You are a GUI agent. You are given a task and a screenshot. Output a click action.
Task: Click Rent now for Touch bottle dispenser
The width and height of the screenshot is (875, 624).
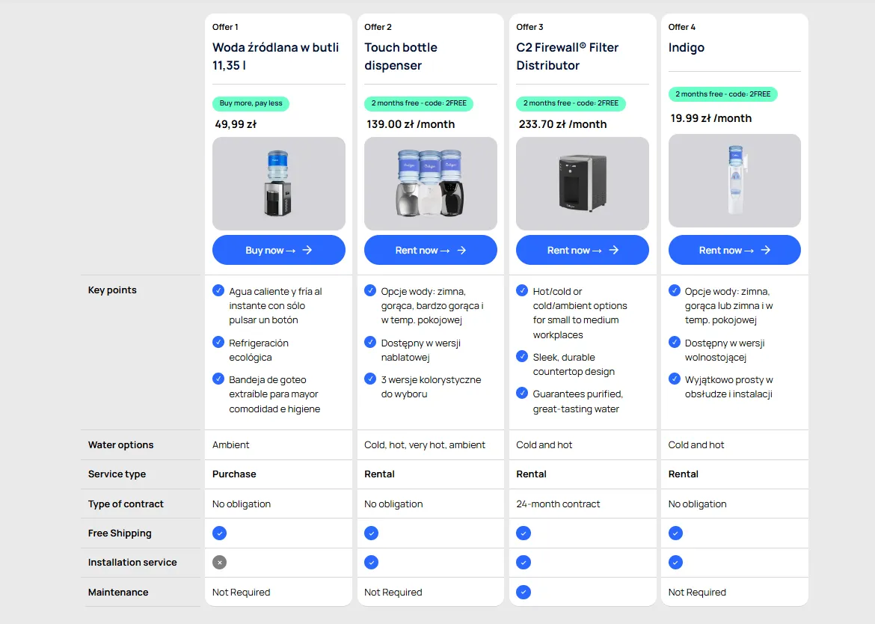(x=430, y=250)
